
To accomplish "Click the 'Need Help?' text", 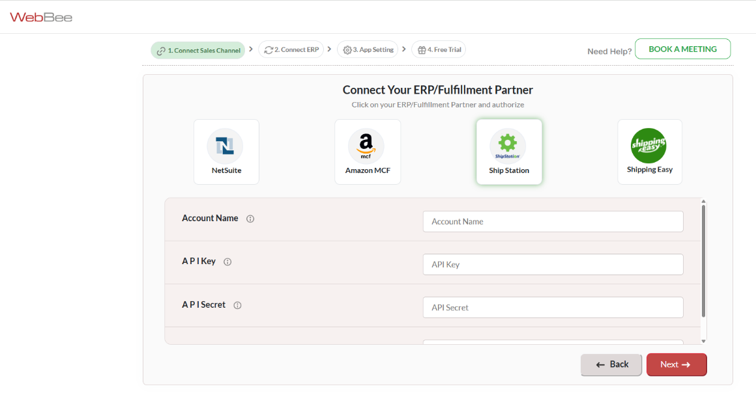I will coord(609,51).
